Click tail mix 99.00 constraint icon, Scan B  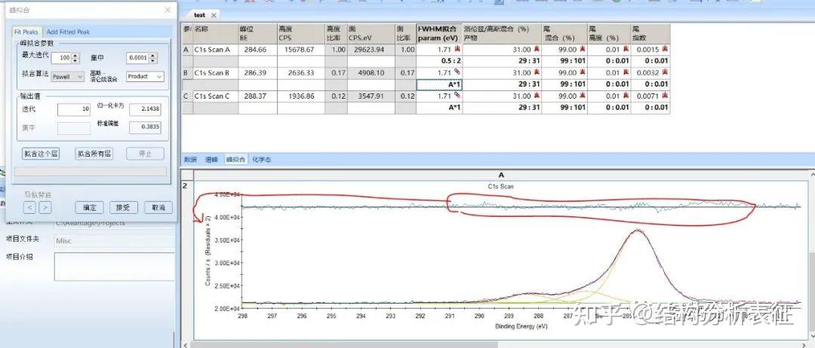(583, 72)
